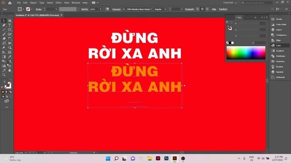Viewport: 291px width, 163px height.
Task: Open the Effect menu
Action: click(x=59, y=3)
